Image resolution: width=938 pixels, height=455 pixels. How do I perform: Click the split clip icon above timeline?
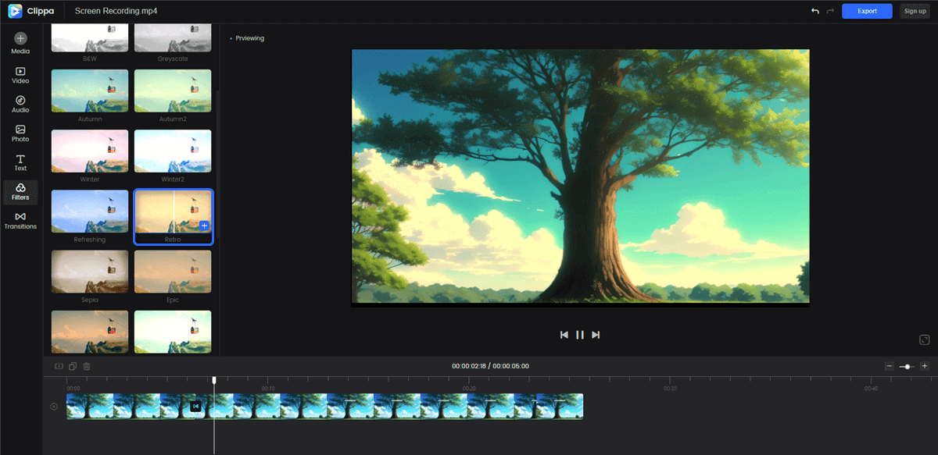click(x=59, y=366)
